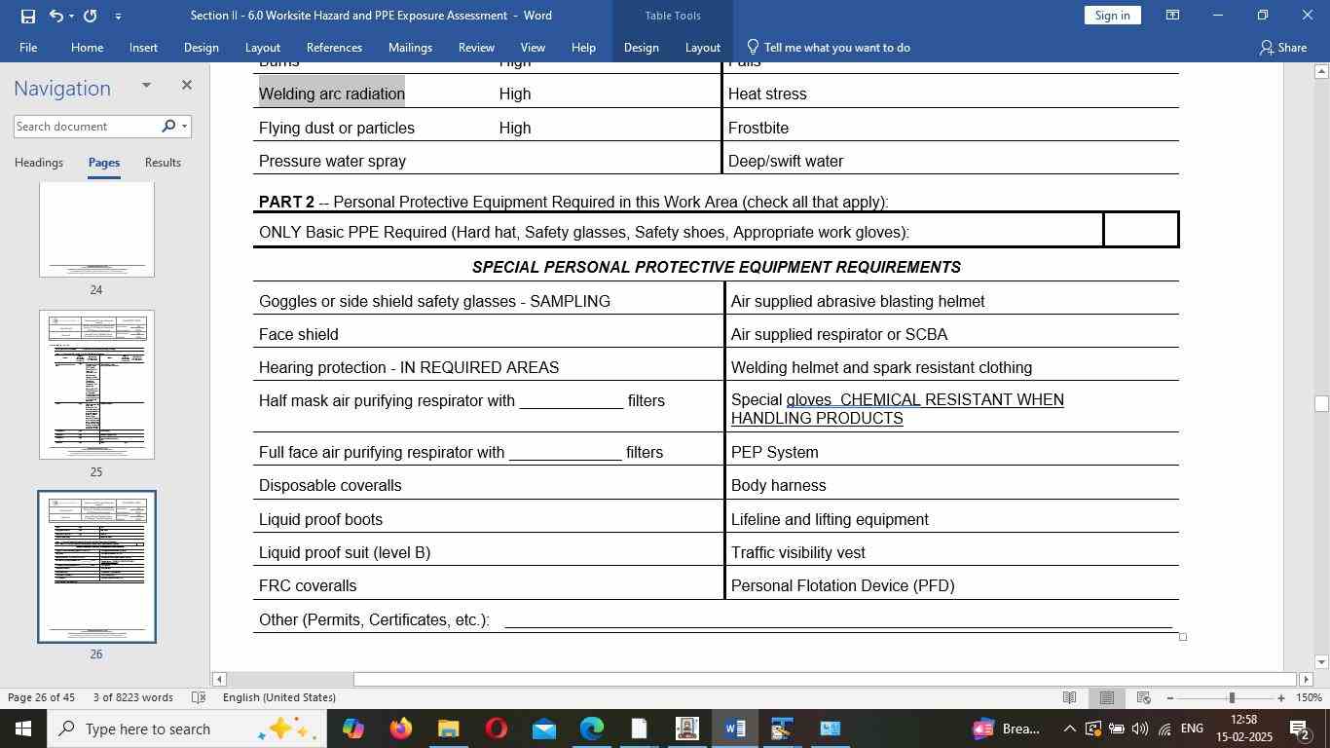Open the Help tab
This screenshot has width=1330, height=748.
pos(583,47)
